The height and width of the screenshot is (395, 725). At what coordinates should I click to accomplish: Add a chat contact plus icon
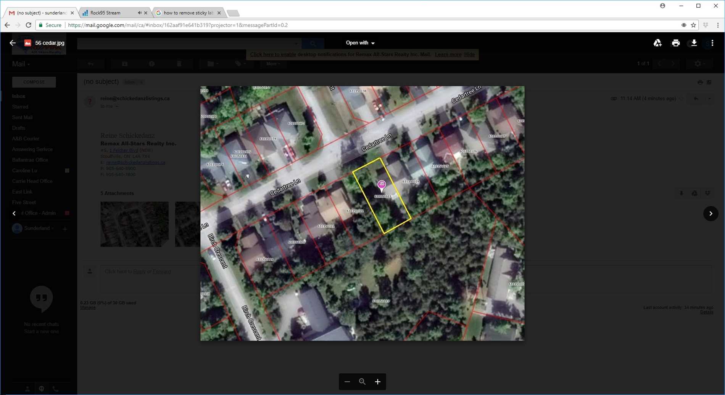(x=65, y=229)
